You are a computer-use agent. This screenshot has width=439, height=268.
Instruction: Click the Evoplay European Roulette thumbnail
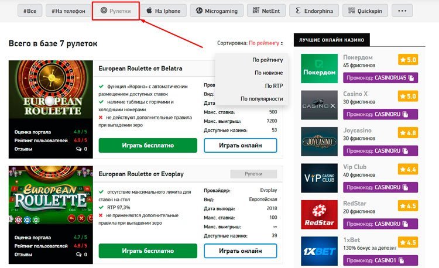pos(51,195)
